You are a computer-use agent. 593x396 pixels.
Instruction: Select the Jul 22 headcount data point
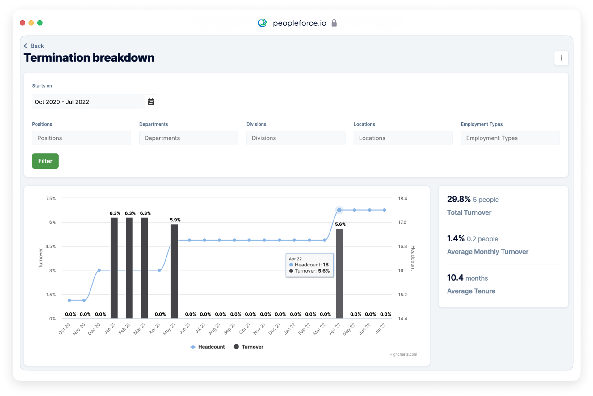[x=384, y=210]
